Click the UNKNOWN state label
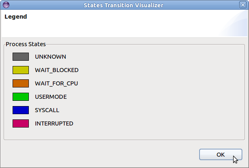249x168 pixels. tap(50, 57)
